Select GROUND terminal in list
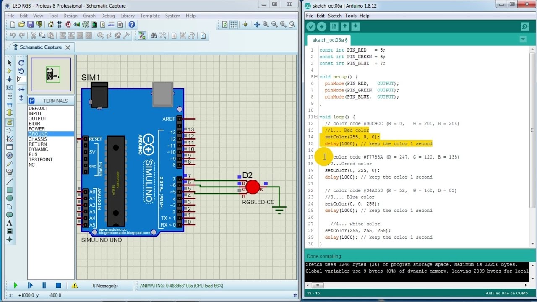537x302 pixels. 51,134
